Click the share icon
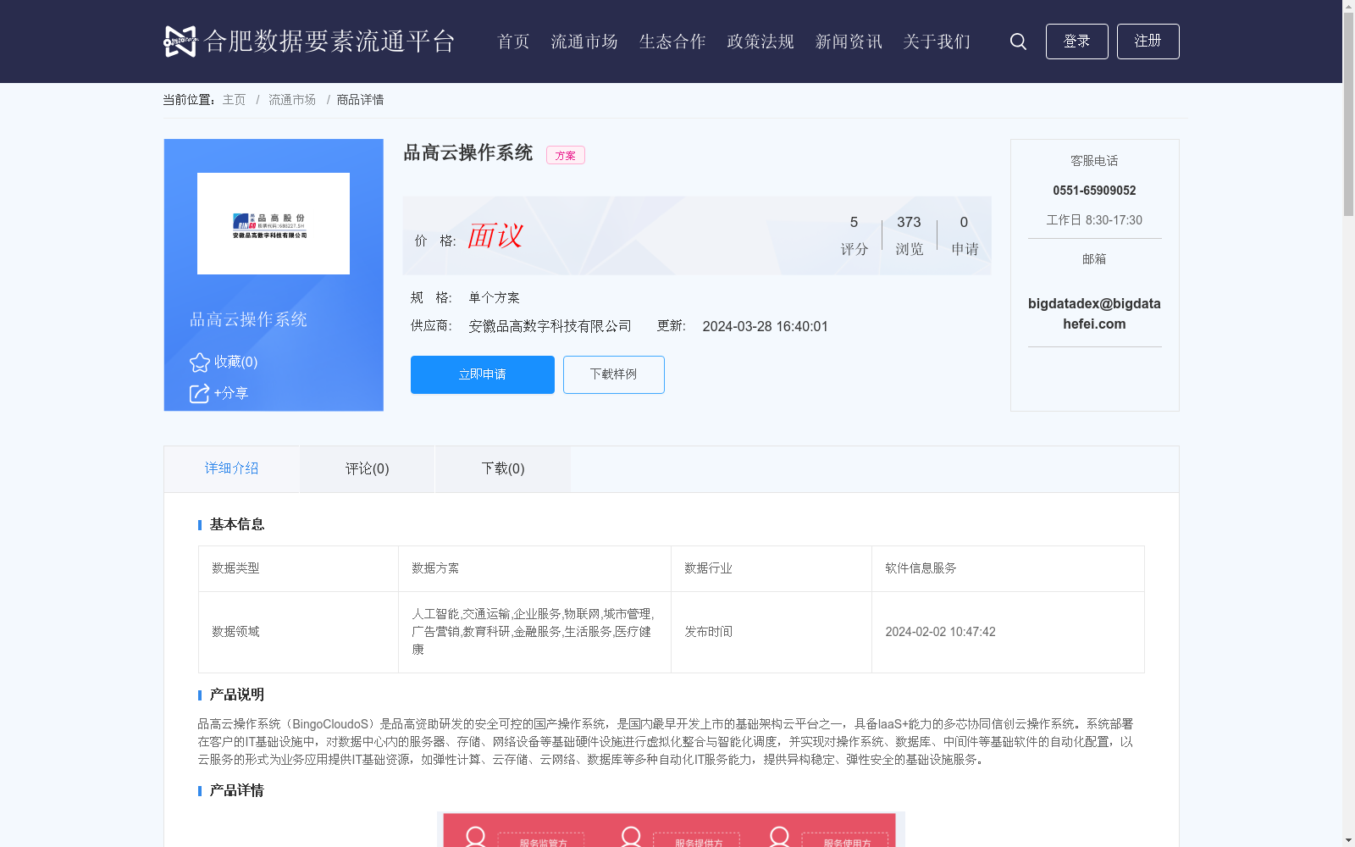The image size is (1355, 847). click(x=199, y=394)
